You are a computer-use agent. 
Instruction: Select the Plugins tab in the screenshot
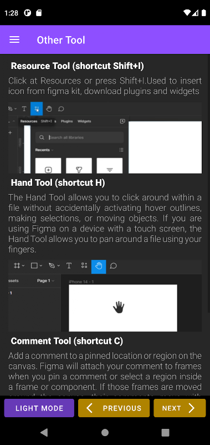(67, 121)
